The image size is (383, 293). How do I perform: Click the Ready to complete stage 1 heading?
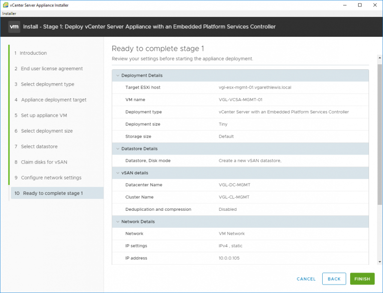pyautogui.click(x=158, y=49)
